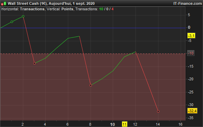Open the IT-Finance.com link

pos(188,3)
